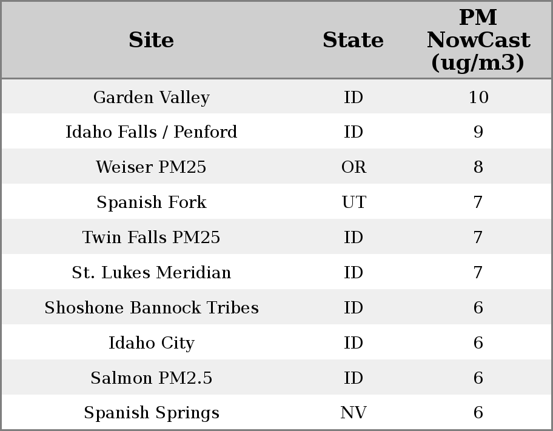Image resolution: width=553 pixels, height=431 pixels.
Task: Click the Weiser PM25 site name
Action: tap(152, 167)
